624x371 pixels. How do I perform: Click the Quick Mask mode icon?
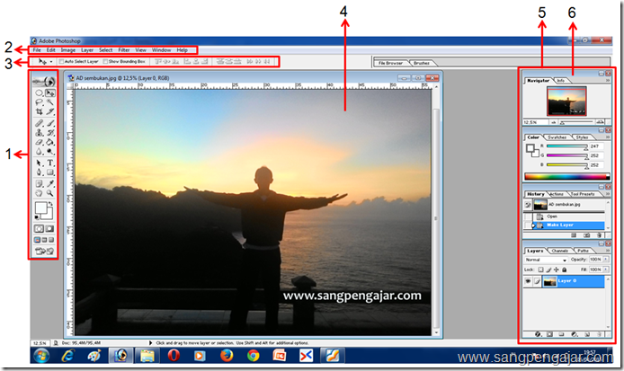(x=49, y=229)
